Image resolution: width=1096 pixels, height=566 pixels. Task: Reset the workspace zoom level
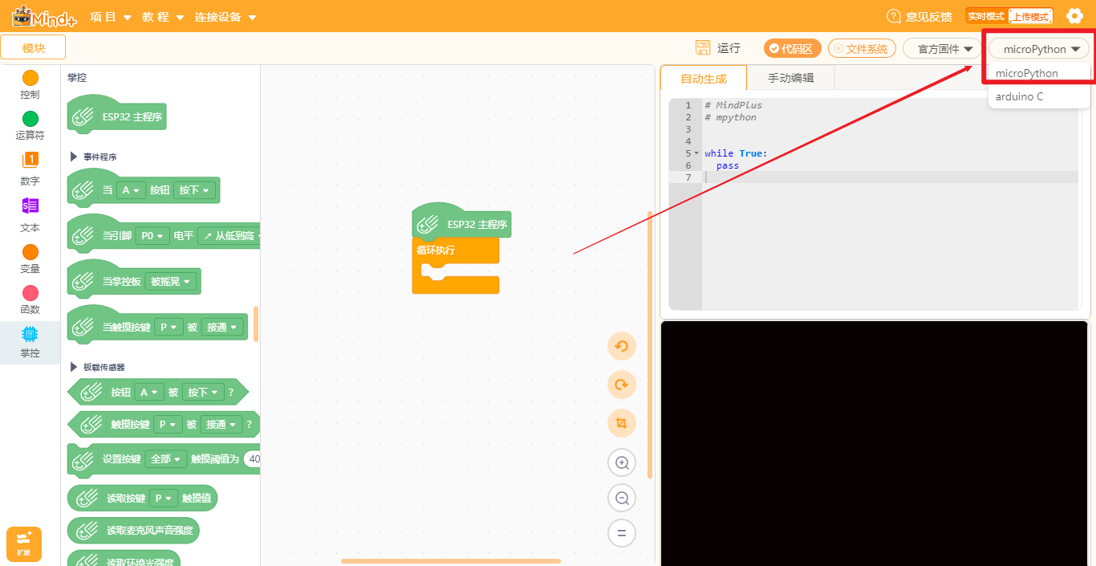pyautogui.click(x=622, y=533)
